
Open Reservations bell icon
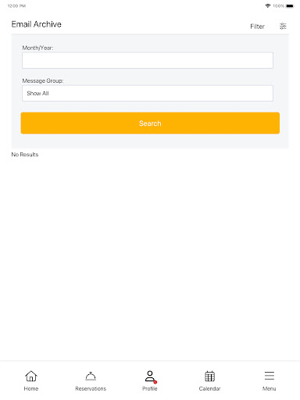point(91,376)
